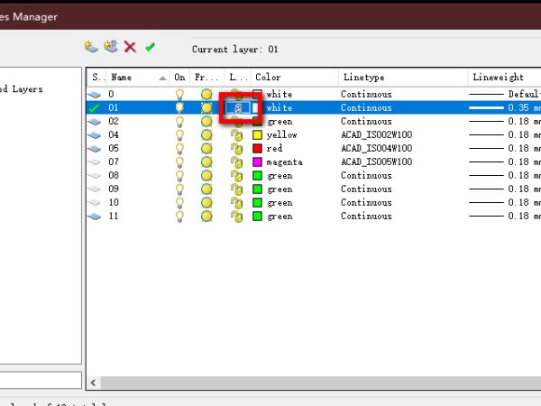The height and width of the screenshot is (406, 541).
Task: Click the green check Set Current icon
Action: (x=150, y=47)
